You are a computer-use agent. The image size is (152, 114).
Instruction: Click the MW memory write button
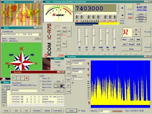pyautogui.click(x=138, y=39)
